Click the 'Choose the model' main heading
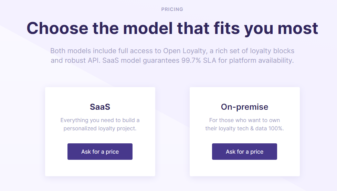 (172, 28)
